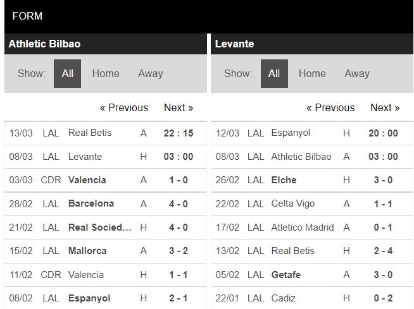Click the Mallorca 3 - 2 result
Screen dimensions: 414x309
click(x=178, y=251)
